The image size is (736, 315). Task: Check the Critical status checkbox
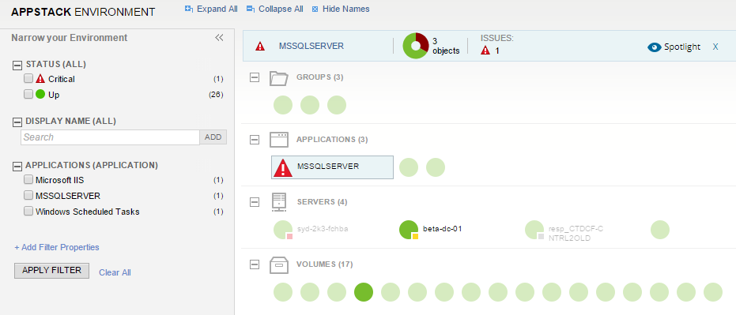coord(28,78)
